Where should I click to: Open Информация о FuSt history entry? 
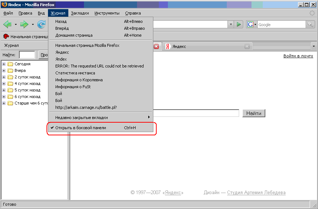pos(101,87)
